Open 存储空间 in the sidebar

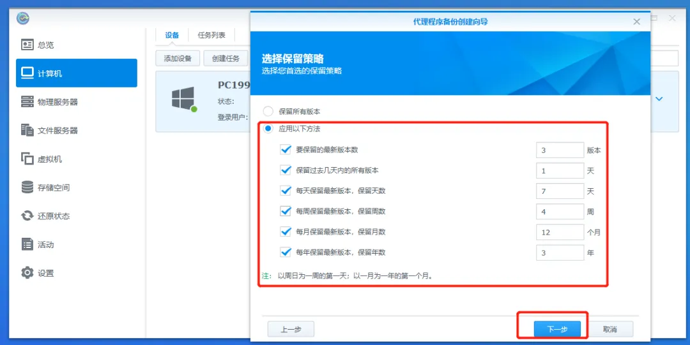76,187
